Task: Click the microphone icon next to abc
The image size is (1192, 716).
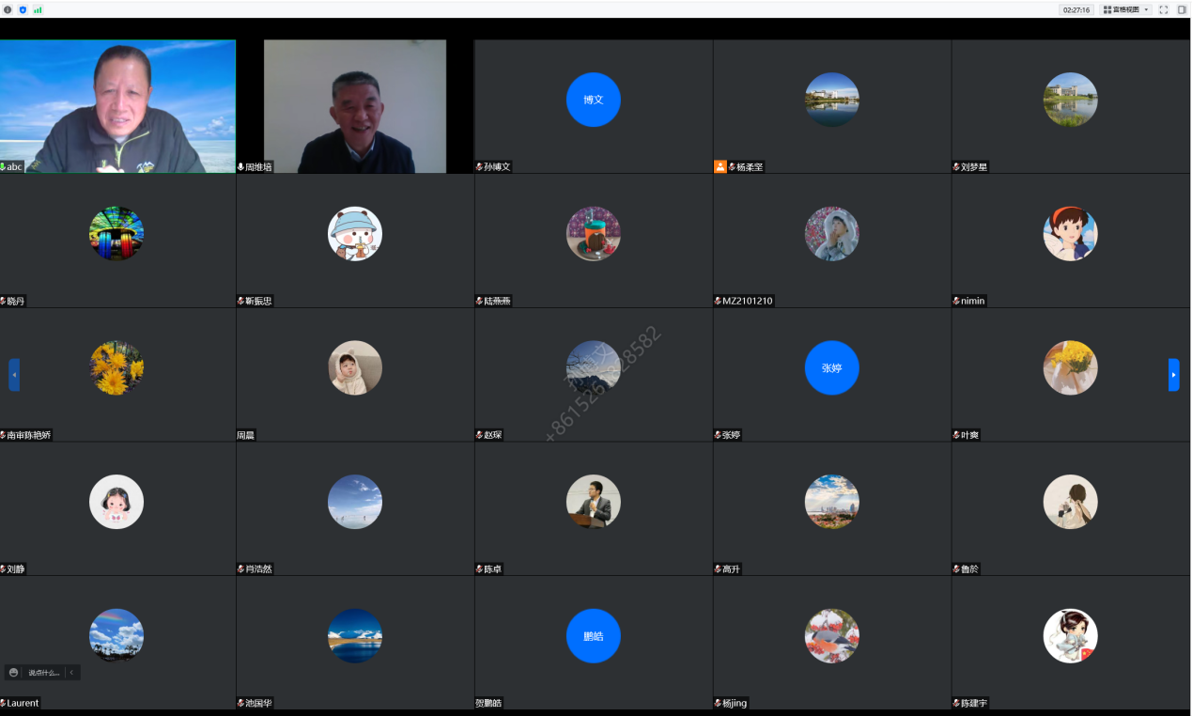Action: 3,167
